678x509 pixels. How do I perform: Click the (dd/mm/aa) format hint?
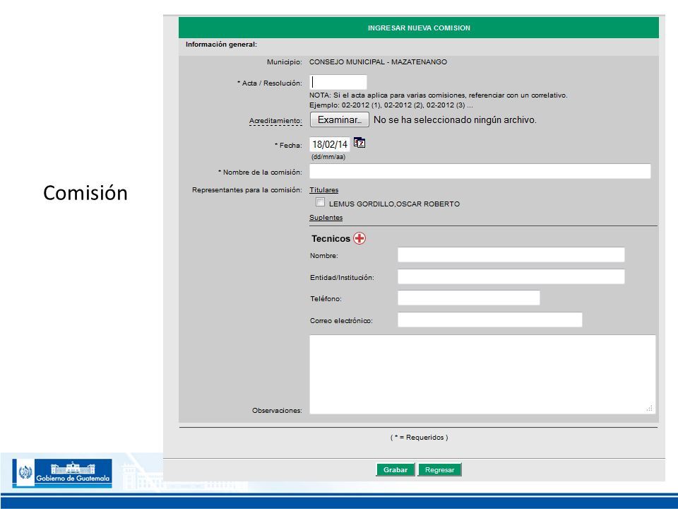pyautogui.click(x=328, y=157)
